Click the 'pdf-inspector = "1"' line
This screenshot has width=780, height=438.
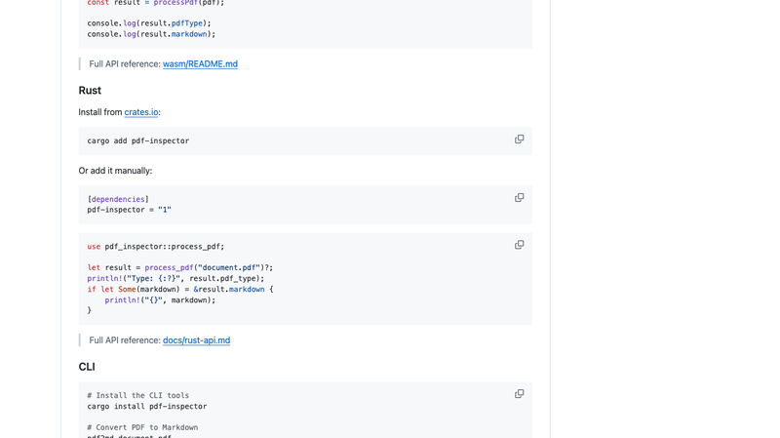tap(130, 210)
